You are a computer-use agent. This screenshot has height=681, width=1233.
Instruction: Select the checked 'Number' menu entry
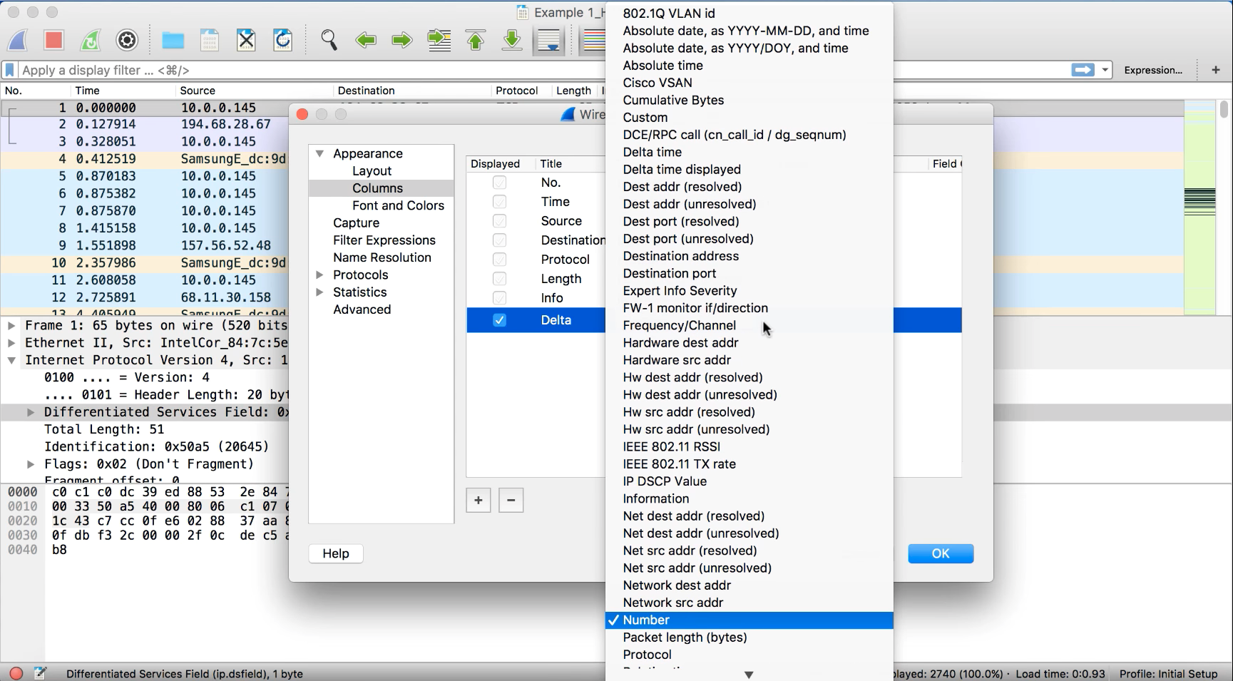click(749, 620)
